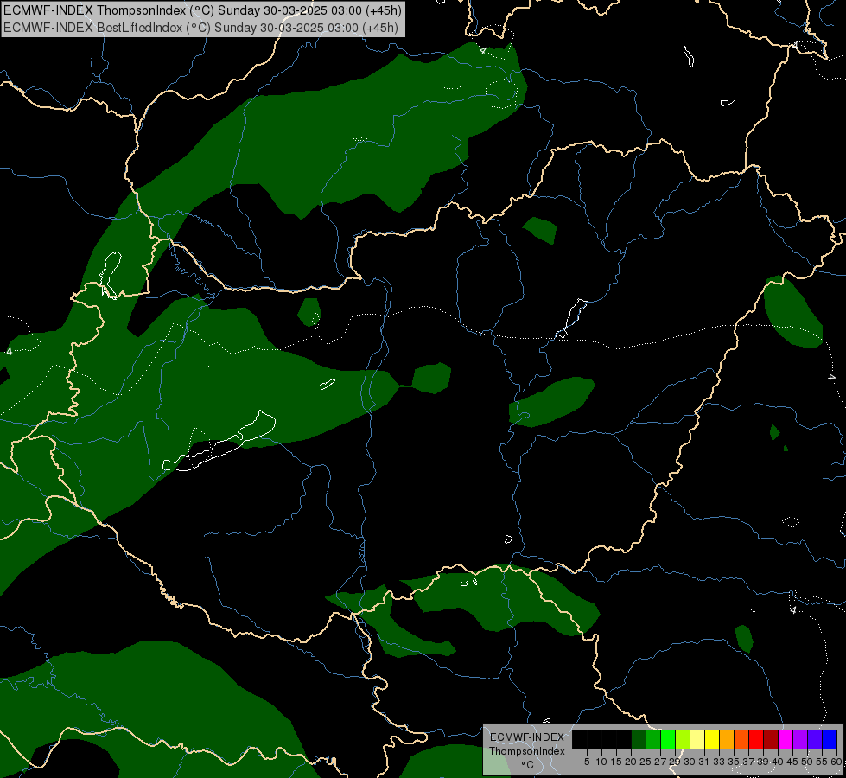
Task: Click the ThompsonIndex title line at top
Action: click(202, 10)
